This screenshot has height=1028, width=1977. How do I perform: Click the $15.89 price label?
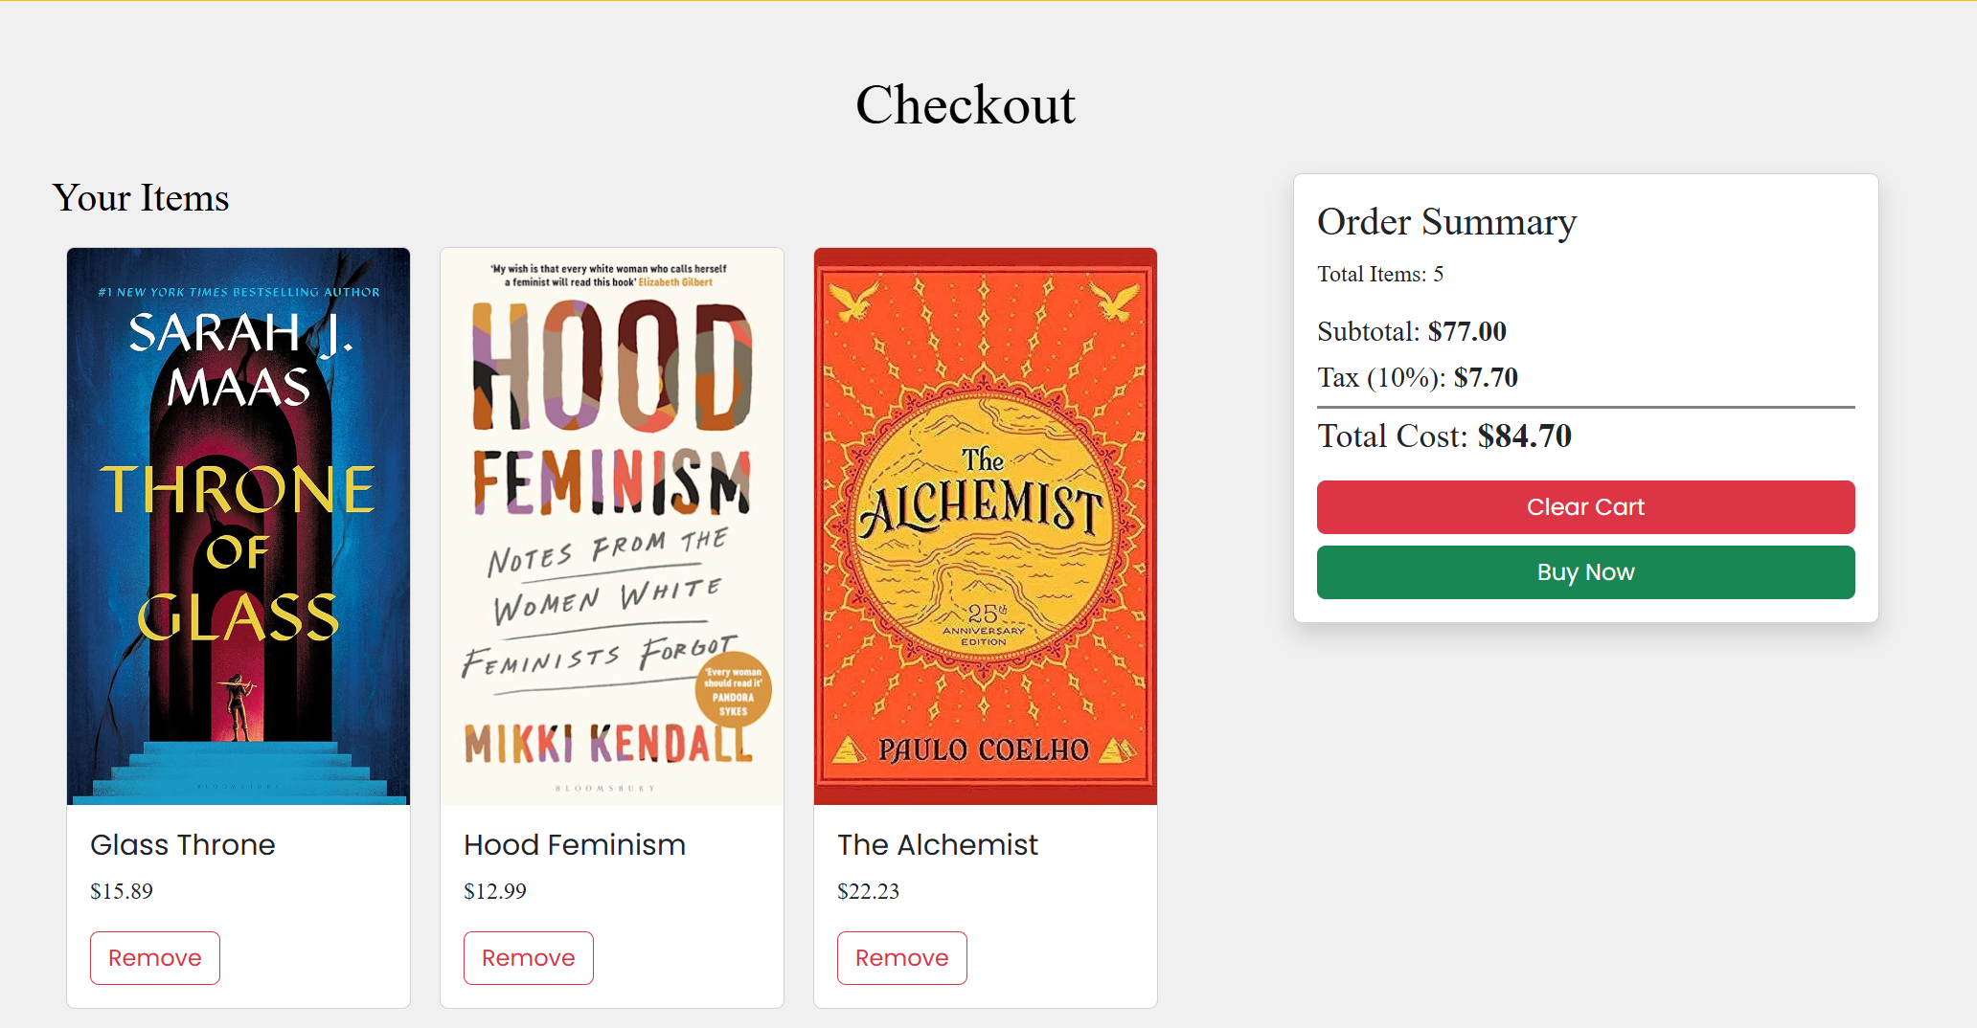coord(122,891)
